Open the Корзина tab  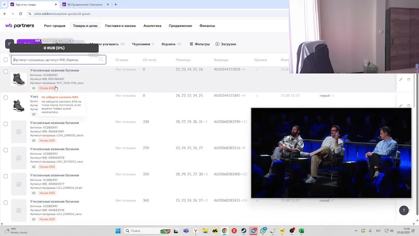[171, 44]
